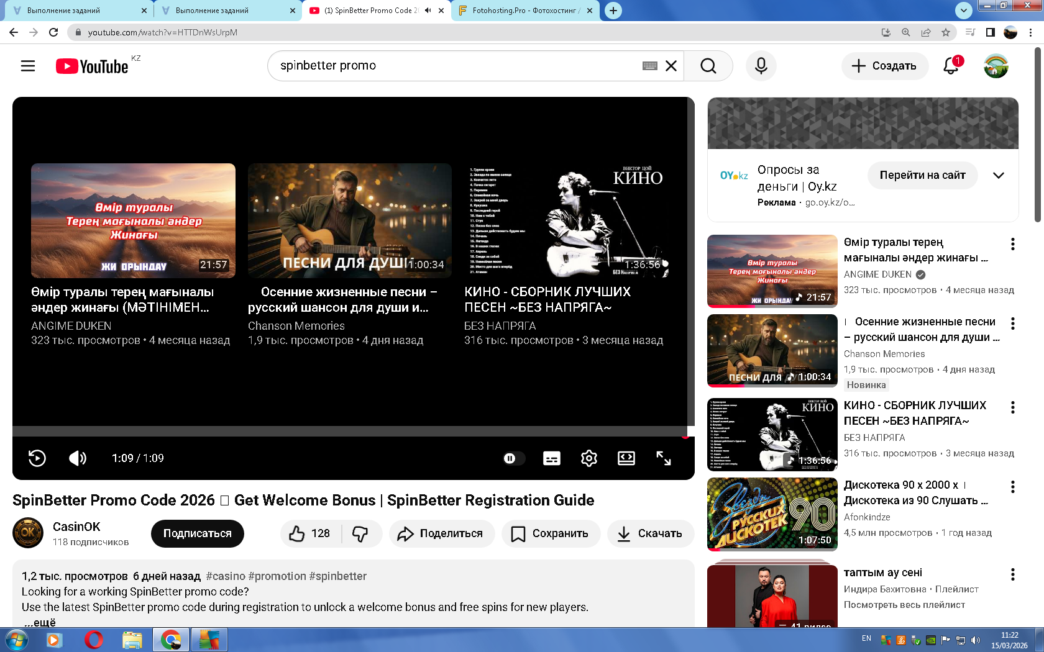Download the video with Скачать
The height and width of the screenshot is (652, 1044).
(x=651, y=533)
